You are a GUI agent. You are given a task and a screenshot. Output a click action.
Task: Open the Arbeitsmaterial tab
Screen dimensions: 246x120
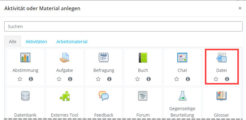(x=72, y=42)
